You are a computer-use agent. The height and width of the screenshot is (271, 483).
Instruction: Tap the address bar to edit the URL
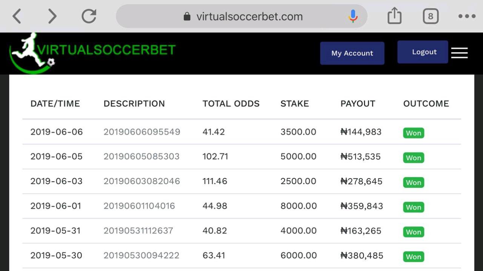[x=249, y=16]
